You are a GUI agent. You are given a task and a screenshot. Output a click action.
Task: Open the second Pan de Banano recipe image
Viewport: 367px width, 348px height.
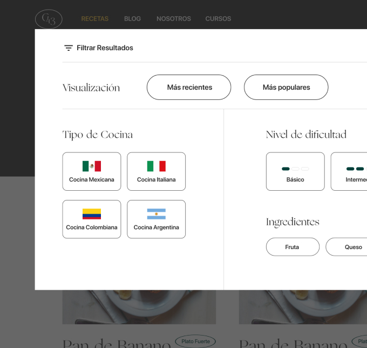pyautogui.click(x=303, y=307)
